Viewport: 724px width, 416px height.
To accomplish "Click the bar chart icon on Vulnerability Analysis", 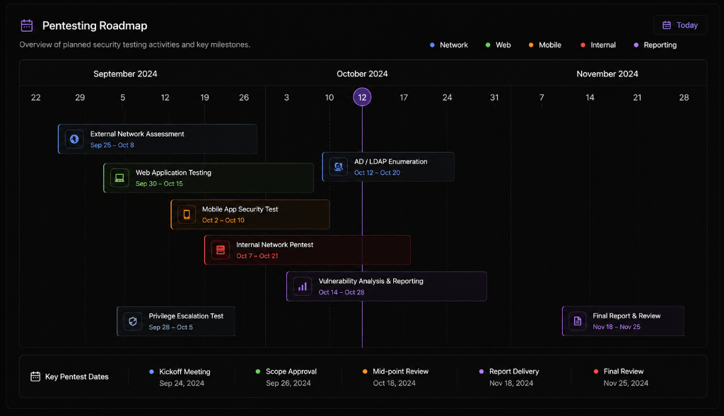I will [x=303, y=287].
